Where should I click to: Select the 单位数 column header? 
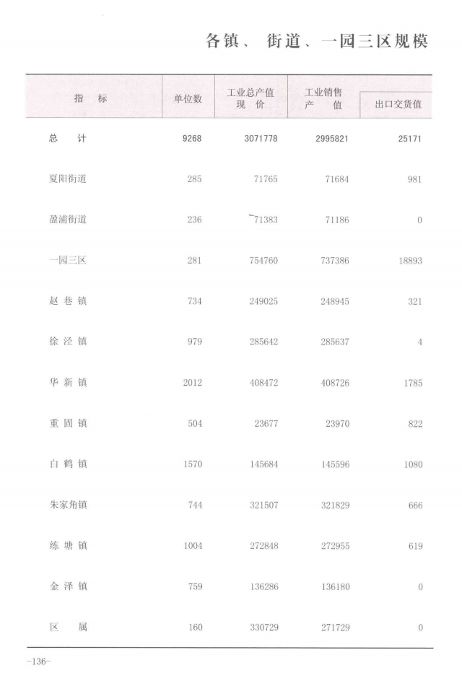pos(188,98)
